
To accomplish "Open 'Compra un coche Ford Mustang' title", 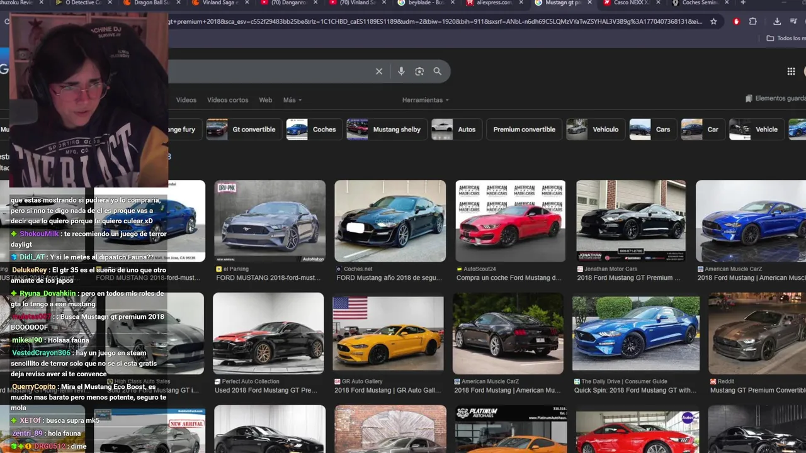I will (x=509, y=277).
